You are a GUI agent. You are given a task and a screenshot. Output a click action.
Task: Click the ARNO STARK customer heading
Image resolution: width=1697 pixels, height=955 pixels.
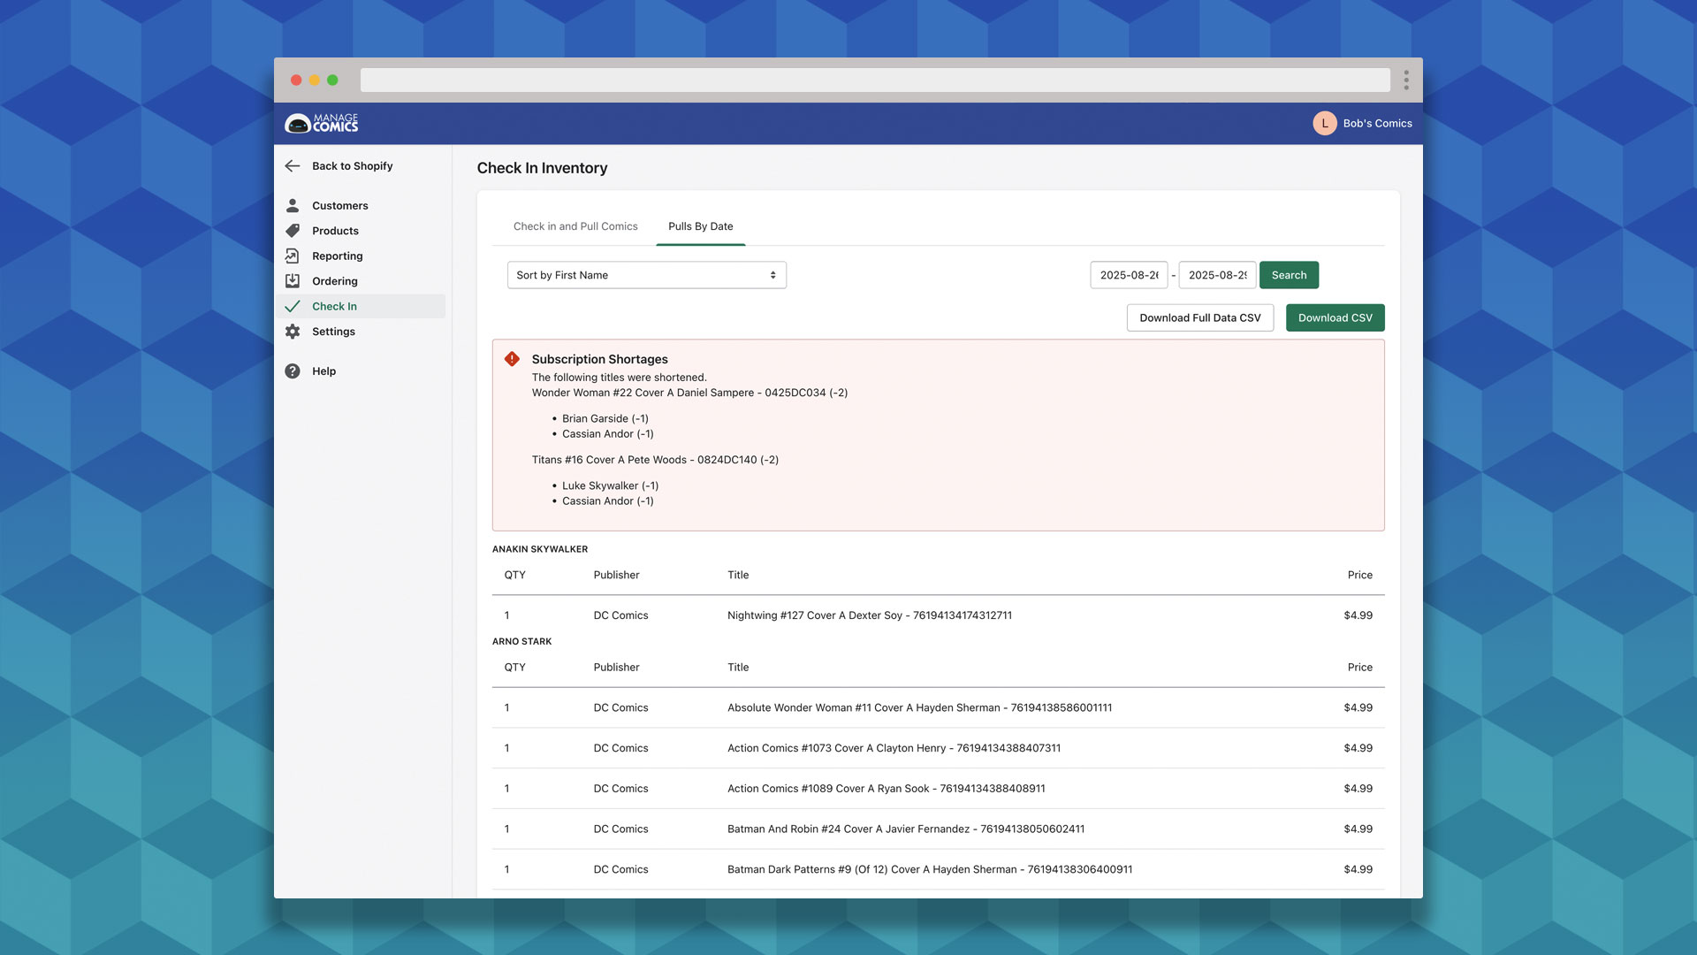tap(521, 642)
